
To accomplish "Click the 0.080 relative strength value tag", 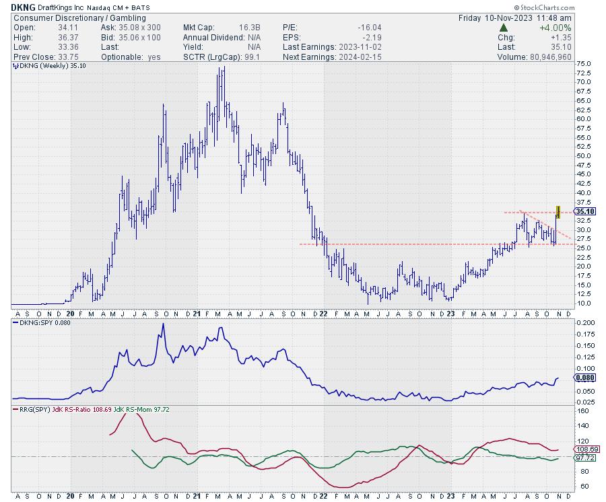I will (x=584, y=380).
